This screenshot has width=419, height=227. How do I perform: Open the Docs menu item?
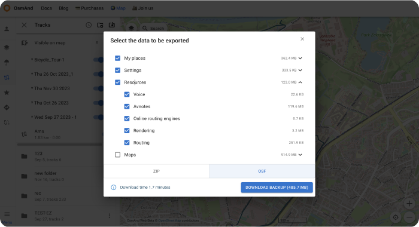(46, 8)
